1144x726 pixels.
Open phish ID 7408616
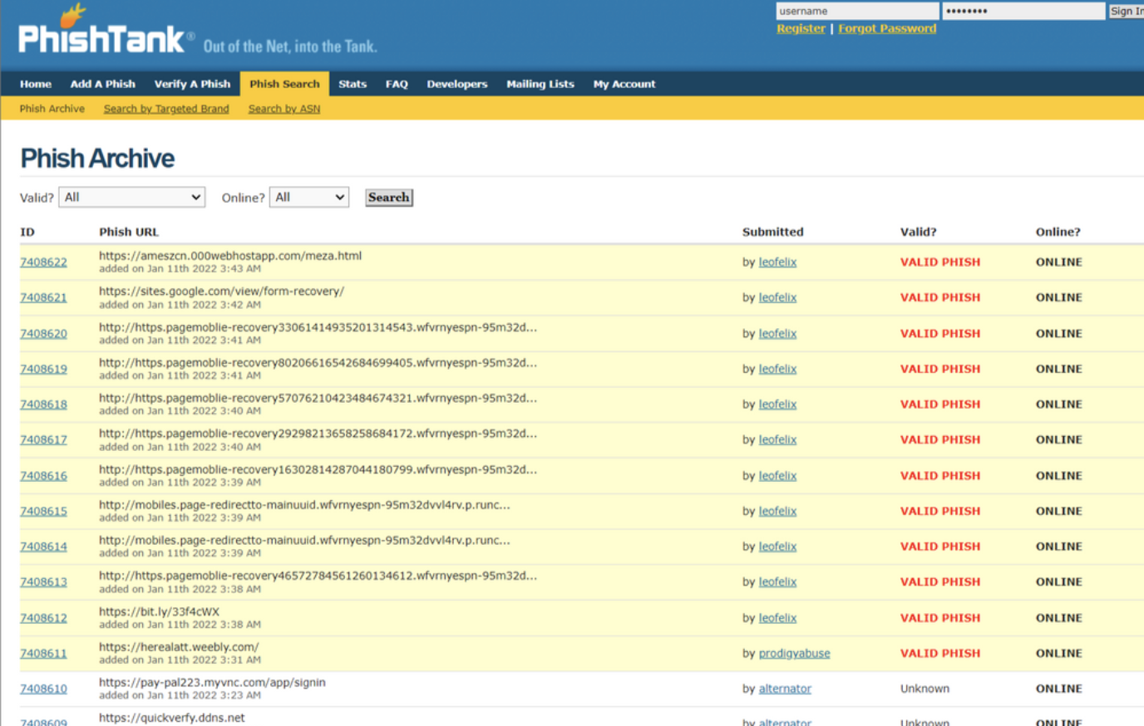coord(43,475)
